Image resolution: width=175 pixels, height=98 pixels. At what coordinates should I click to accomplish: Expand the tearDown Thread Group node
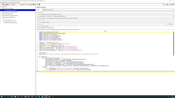[2, 17]
